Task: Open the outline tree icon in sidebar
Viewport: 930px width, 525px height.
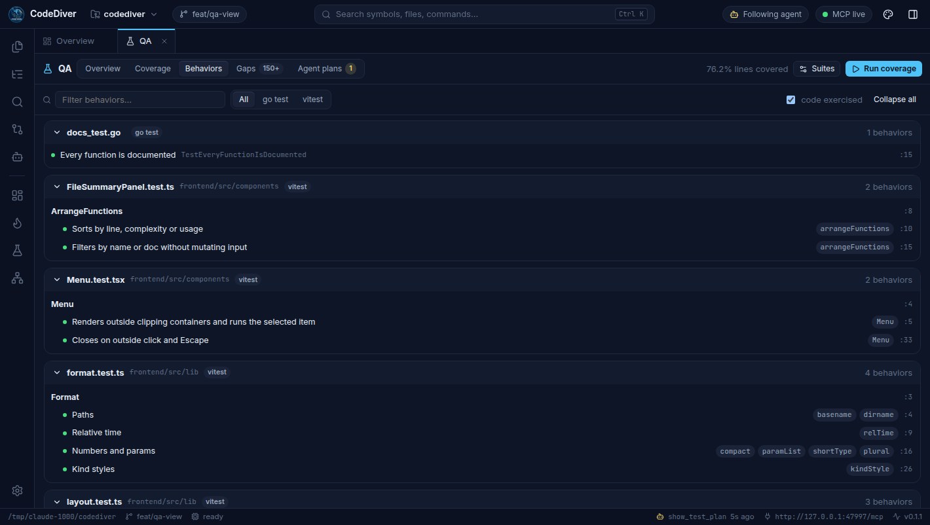Action: point(17,74)
